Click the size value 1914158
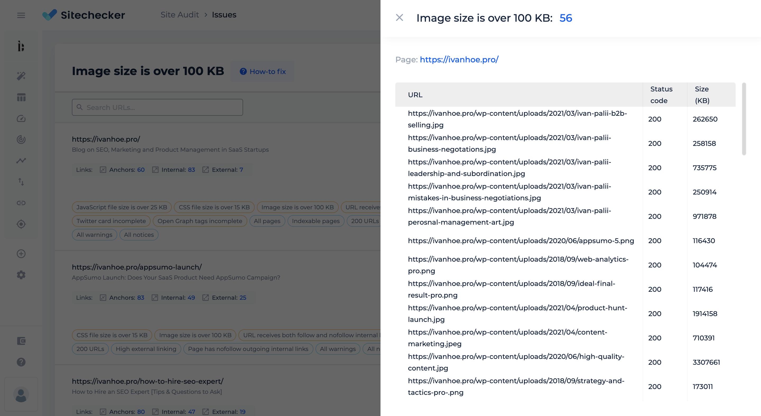The height and width of the screenshot is (416, 761). point(705,313)
